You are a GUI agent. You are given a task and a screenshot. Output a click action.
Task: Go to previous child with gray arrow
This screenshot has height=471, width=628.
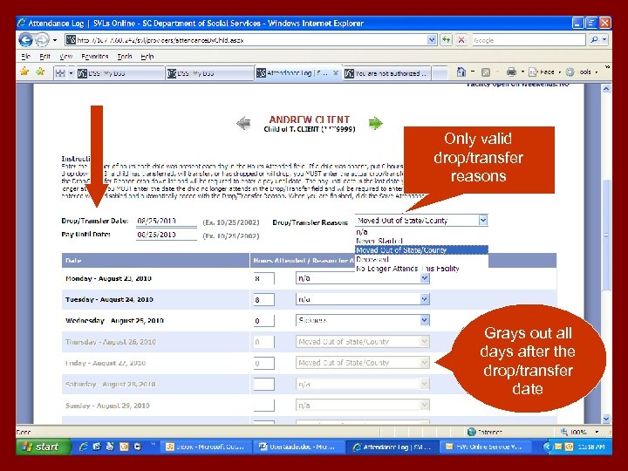(x=243, y=123)
